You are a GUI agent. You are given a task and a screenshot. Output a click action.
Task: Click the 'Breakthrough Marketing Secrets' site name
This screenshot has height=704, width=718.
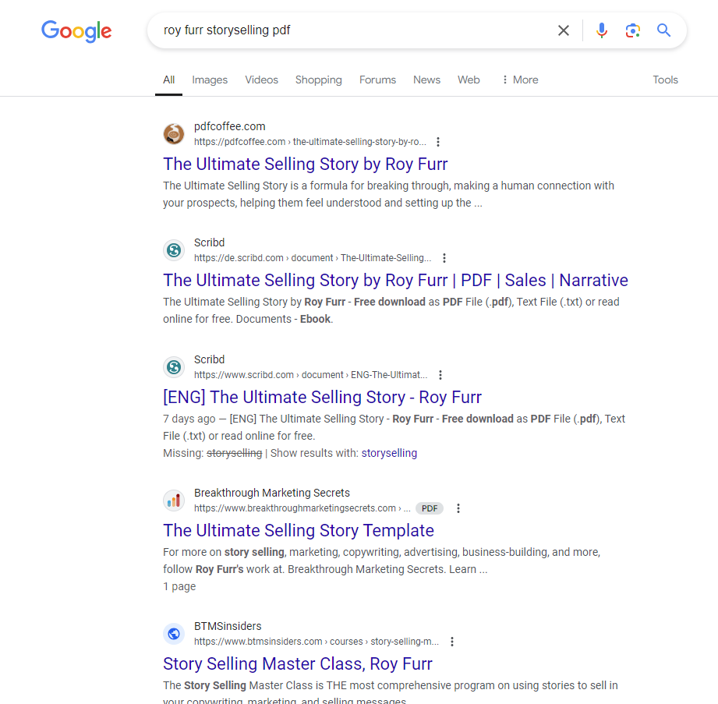(x=272, y=493)
